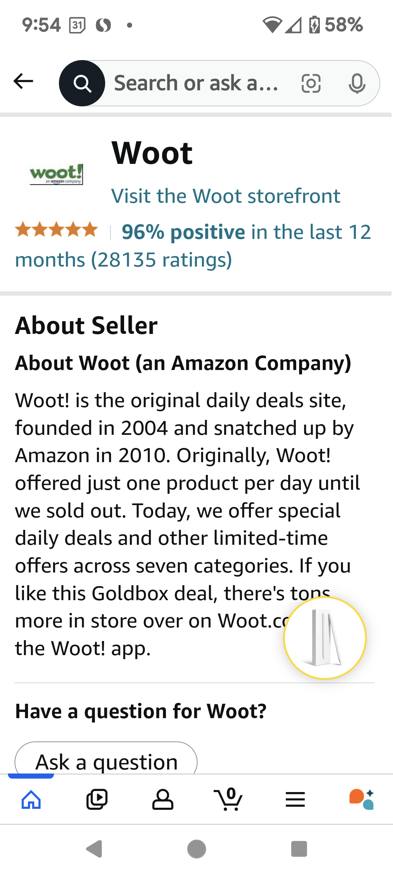The height and width of the screenshot is (874, 393).
Task: Open the Inspire video feed tab
Action: coord(97,799)
